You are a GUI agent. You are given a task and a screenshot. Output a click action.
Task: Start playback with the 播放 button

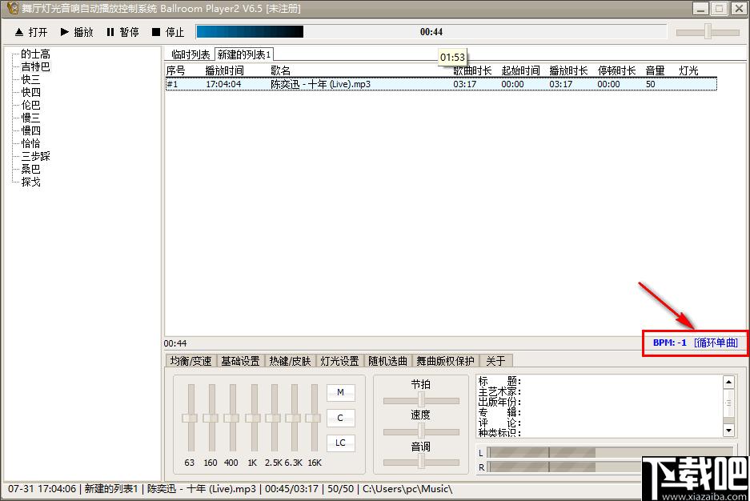(x=77, y=32)
